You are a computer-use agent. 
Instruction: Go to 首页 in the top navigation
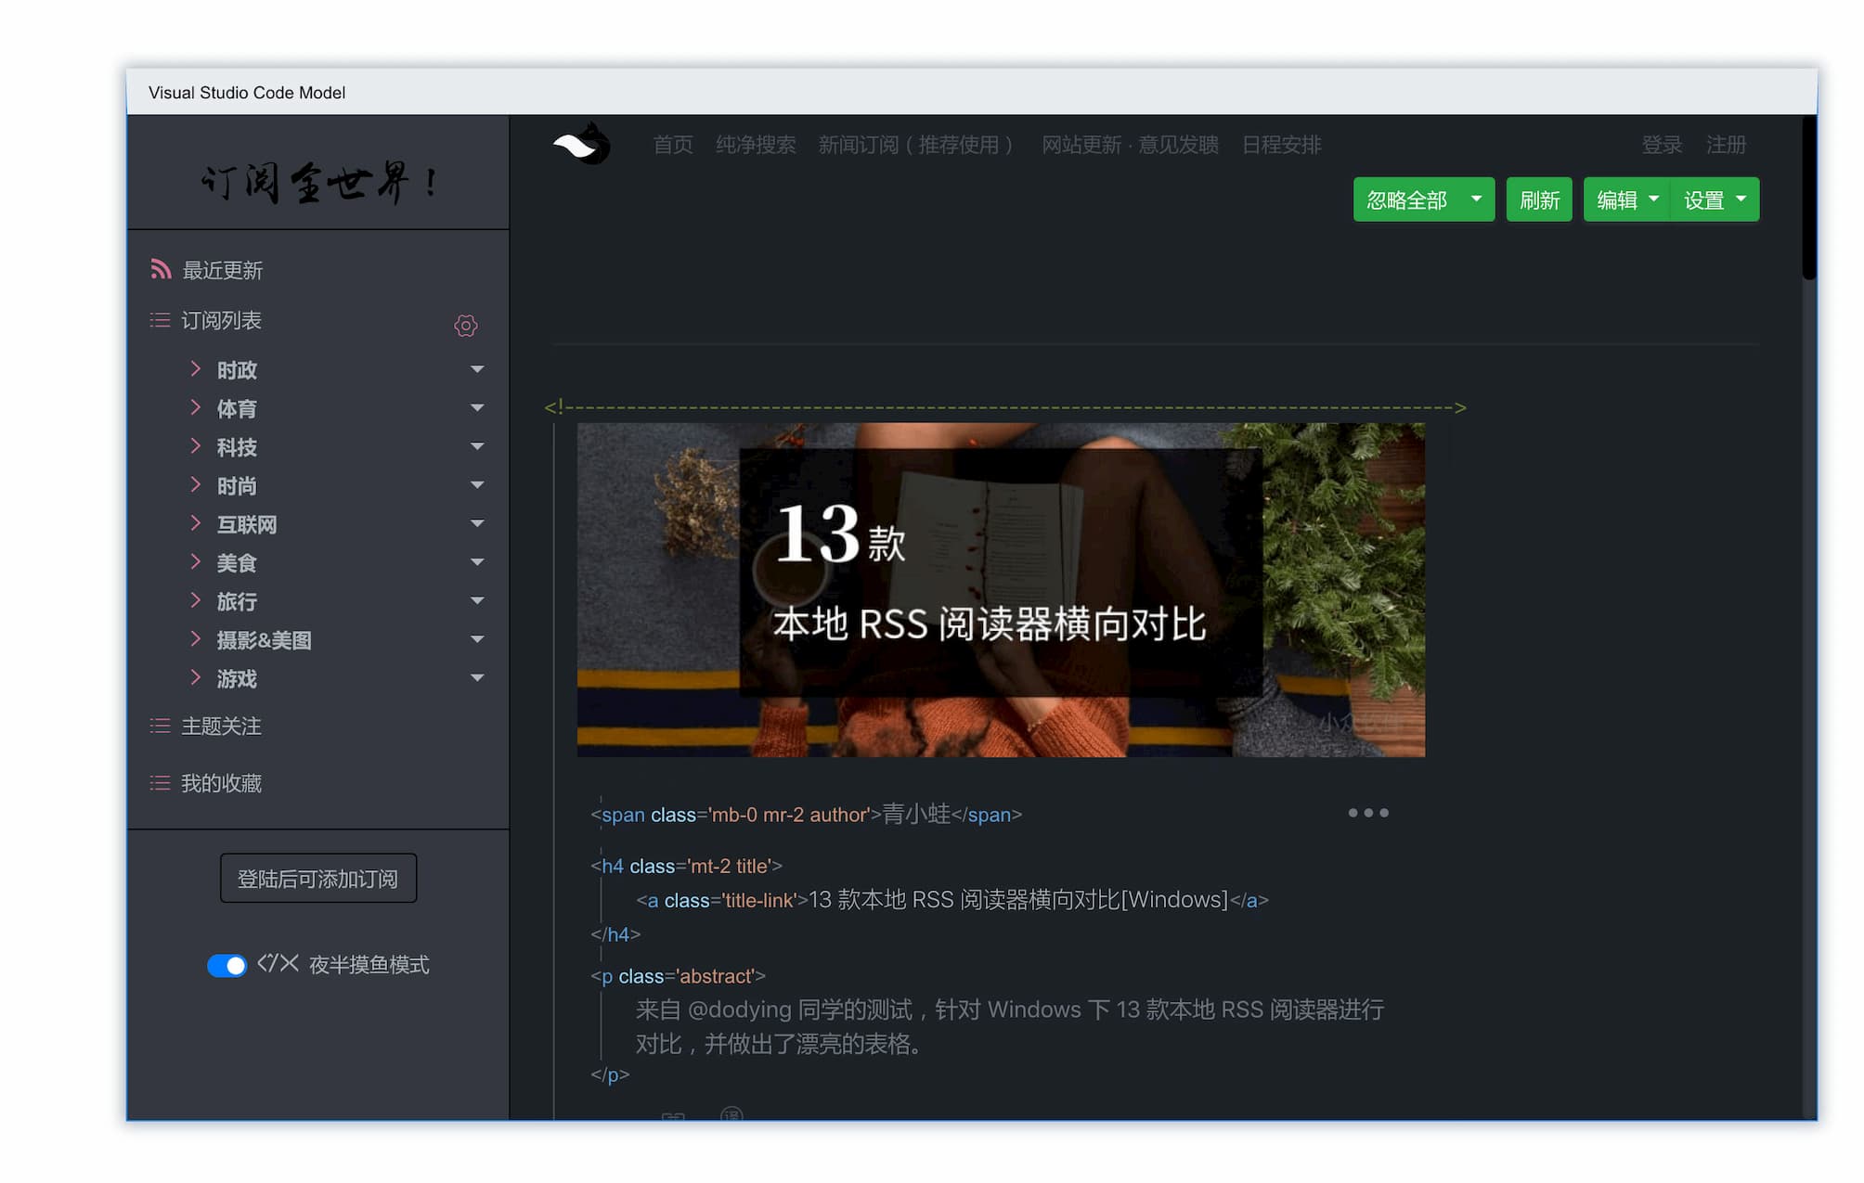click(x=673, y=145)
